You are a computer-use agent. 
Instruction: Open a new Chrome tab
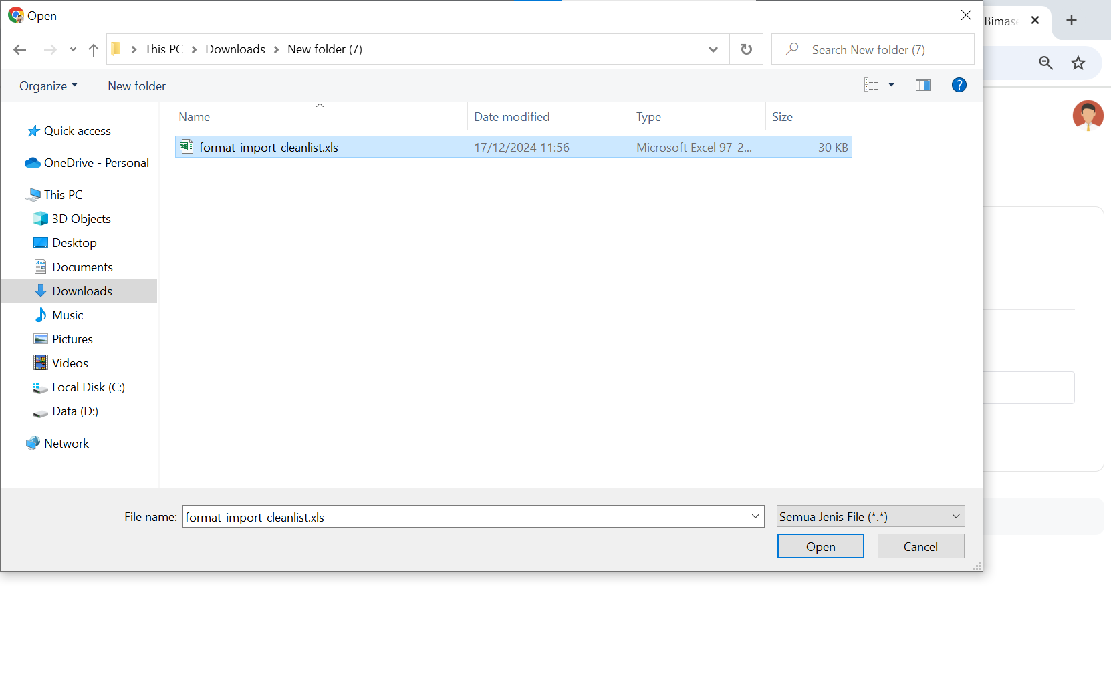[1071, 20]
